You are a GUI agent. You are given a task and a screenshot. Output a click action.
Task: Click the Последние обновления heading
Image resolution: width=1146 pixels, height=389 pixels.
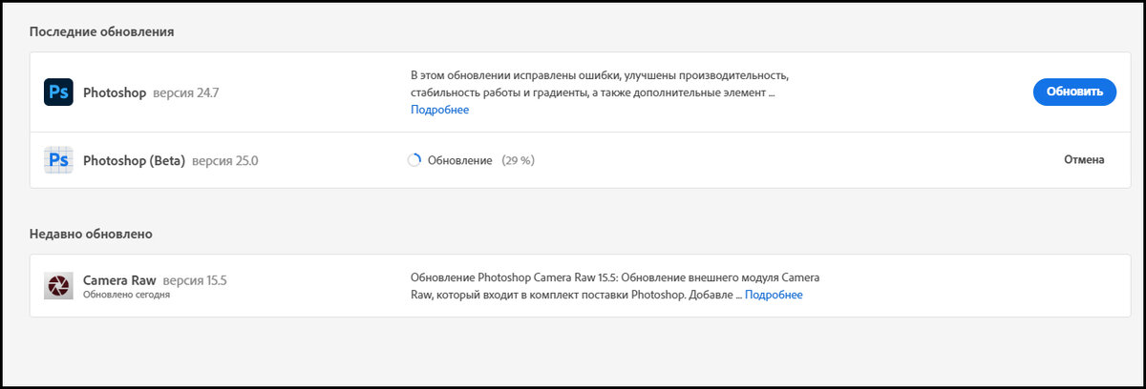coord(101,31)
